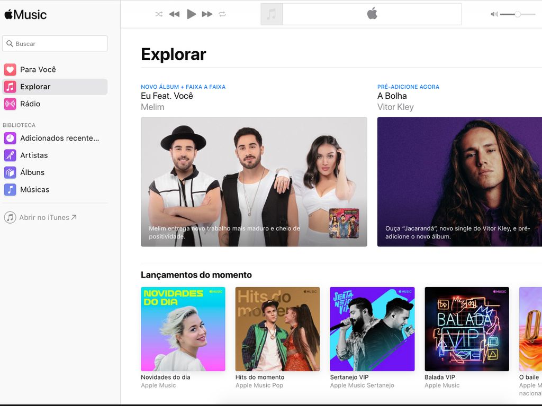Select Explorar in the sidebar
This screenshot has height=406, width=542.
[x=55, y=87]
